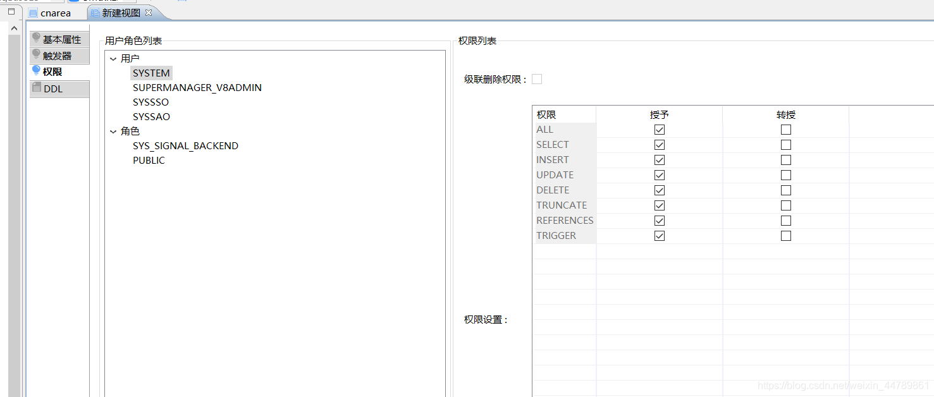Image resolution: width=934 pixels, height=397 pixels.
Task: Open the 触发器 side tab
Action: (59, 56)
